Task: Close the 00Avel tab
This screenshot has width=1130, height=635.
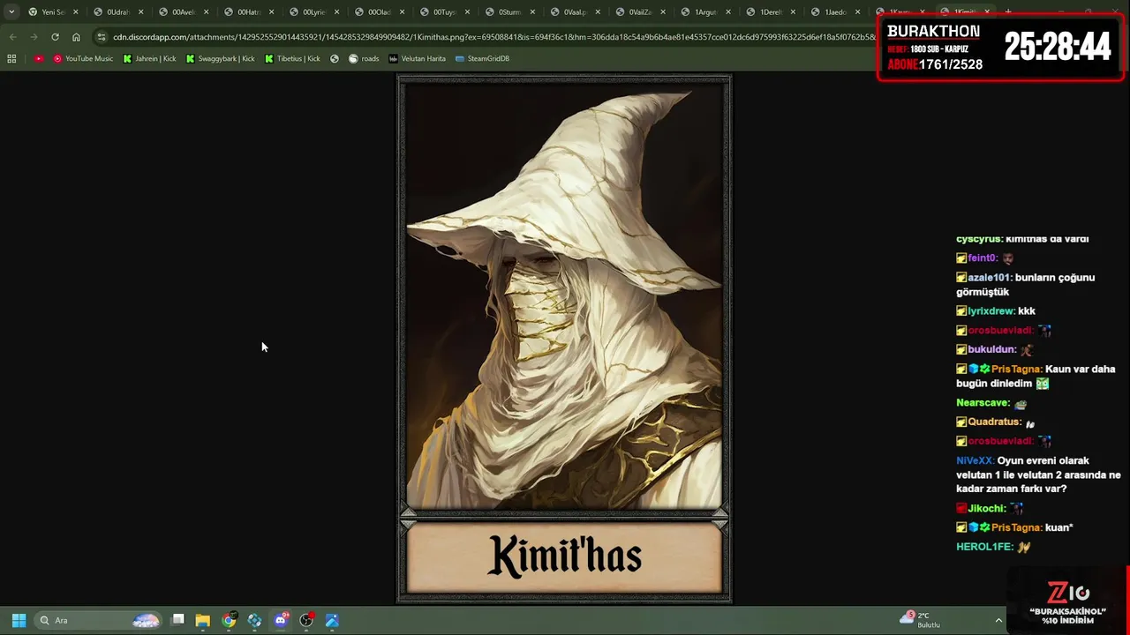Action: click(x=206, y=12)
